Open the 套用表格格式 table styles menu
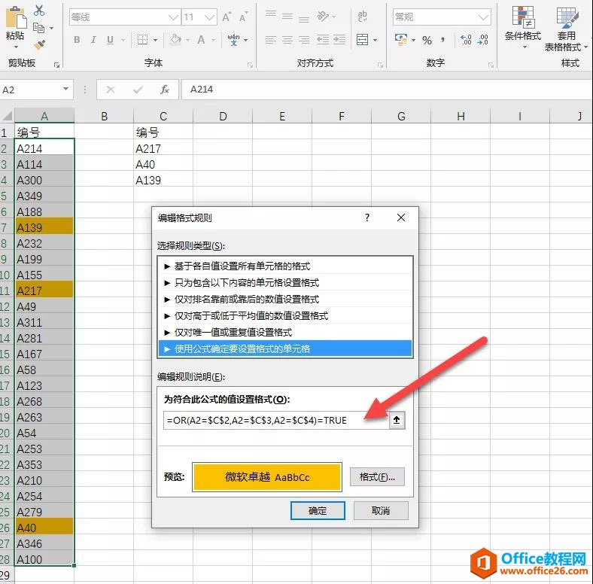This screenshot has height=584, width=593. pyautogui.click(x=566, y=29)
